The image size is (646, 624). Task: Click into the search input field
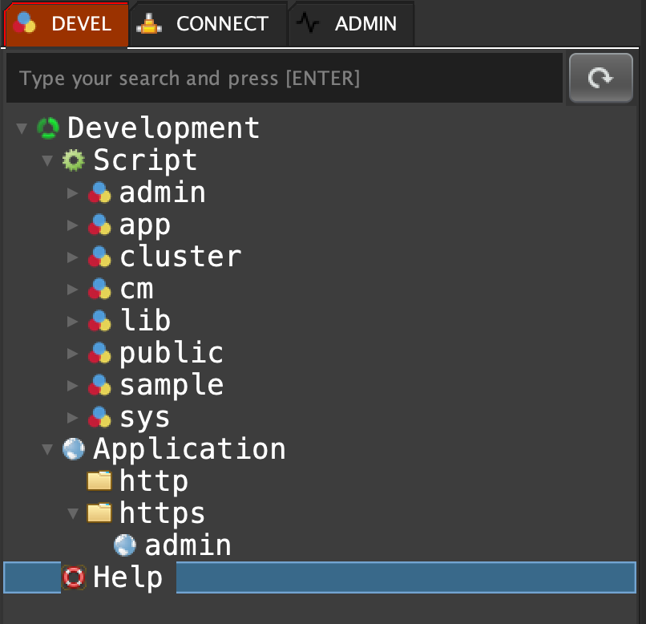point(284,79)
